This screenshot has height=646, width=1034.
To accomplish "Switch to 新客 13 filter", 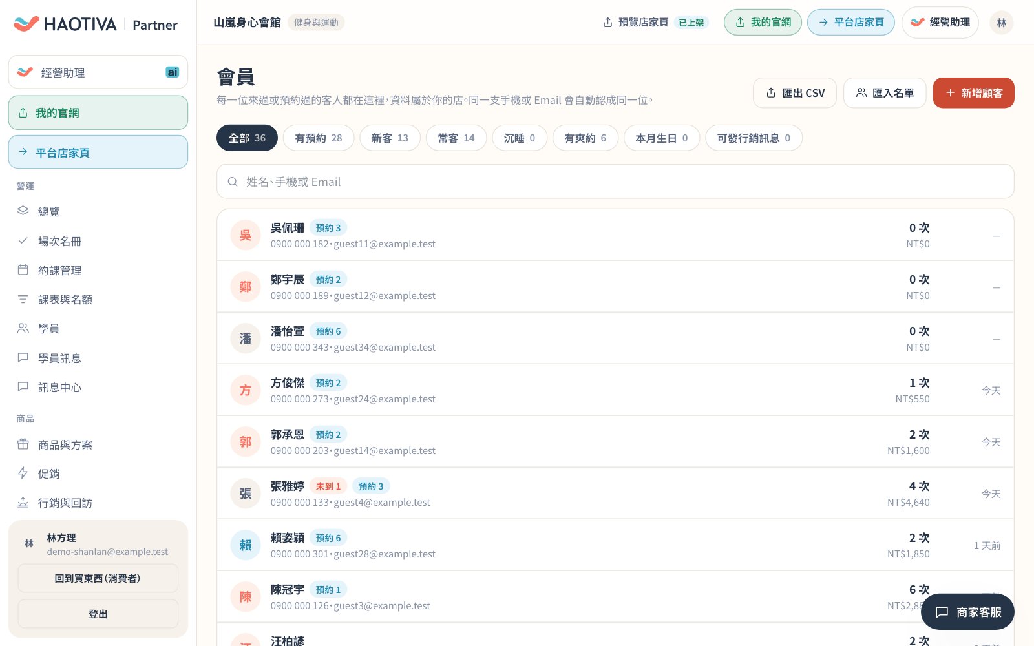I will point(390,138).
